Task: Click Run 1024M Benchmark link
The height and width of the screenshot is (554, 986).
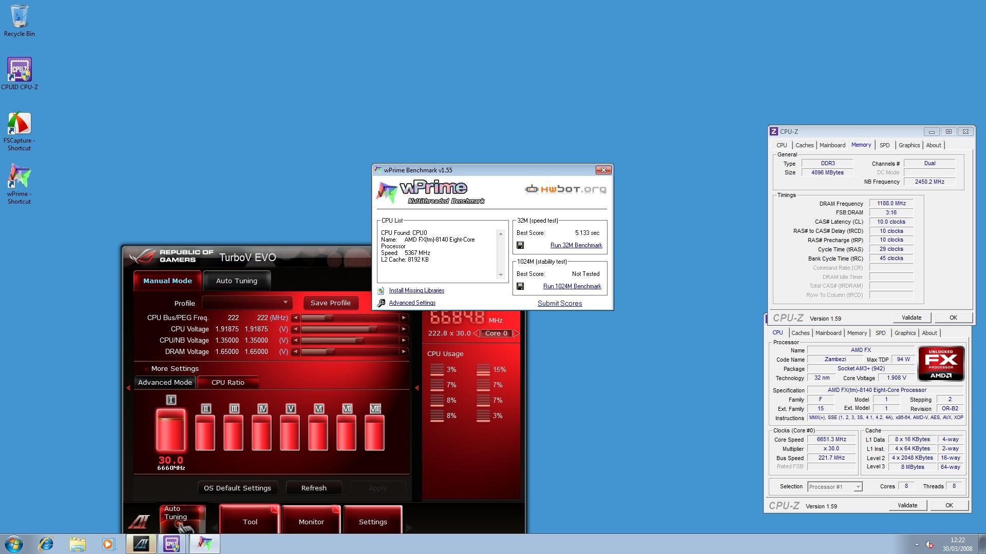Action: [572, 286]
